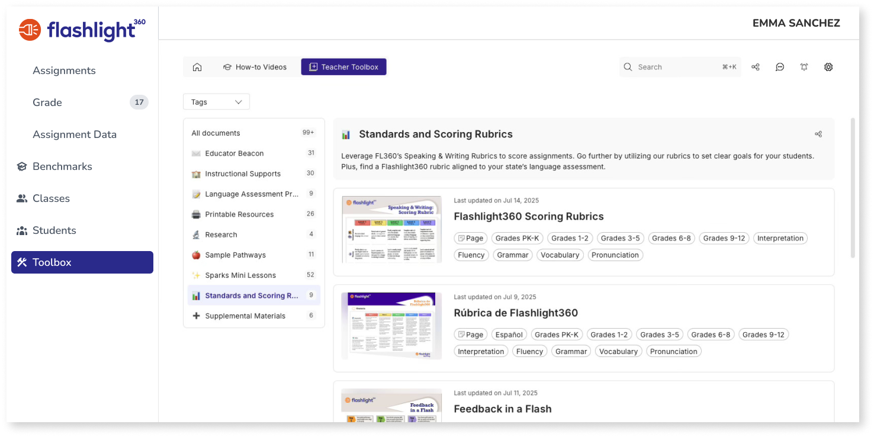Click the Search input field
This screenshot has width=874, height=437.
click(x=680, y=67)
